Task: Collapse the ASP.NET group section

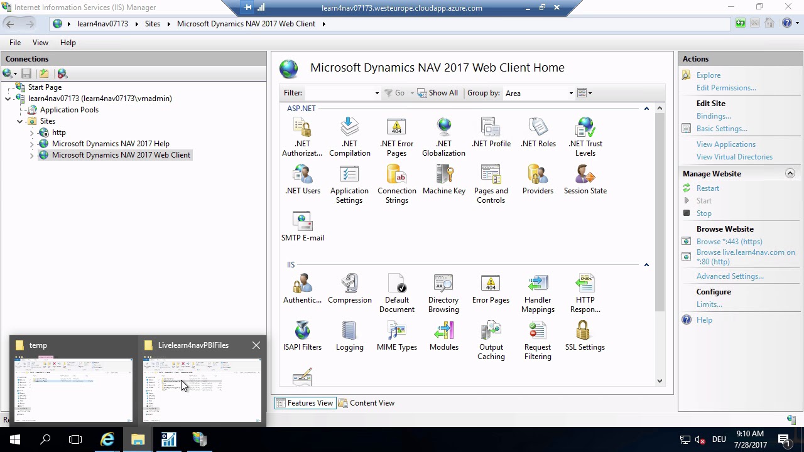Action: (x=646, y=109)
